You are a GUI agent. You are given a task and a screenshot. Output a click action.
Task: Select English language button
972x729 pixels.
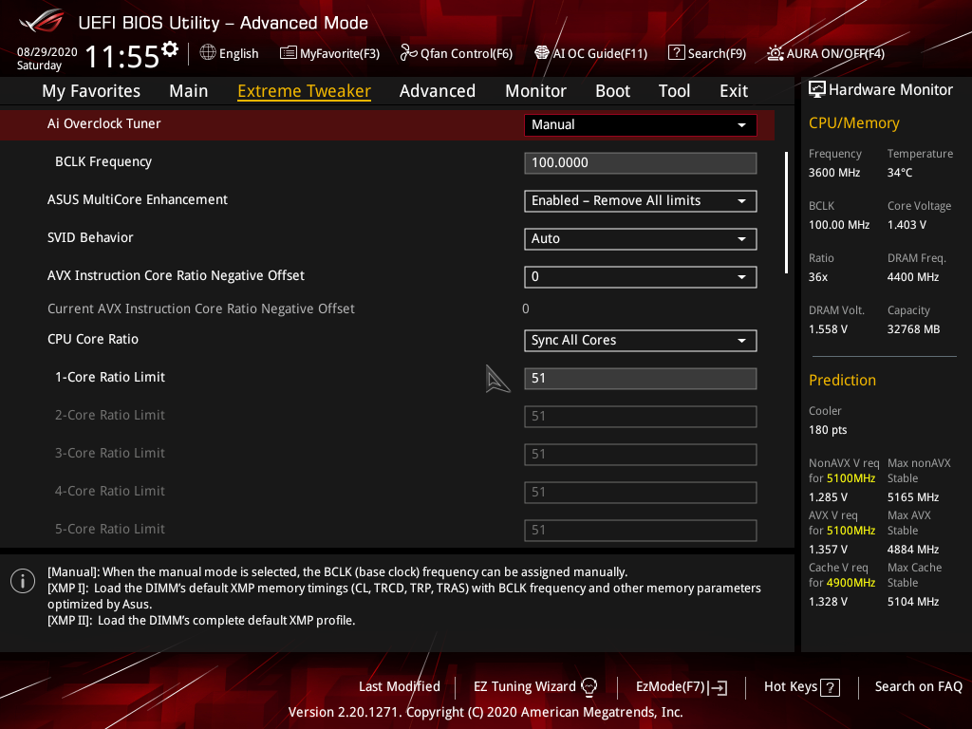pyautogui.click(x=230, y=53)
